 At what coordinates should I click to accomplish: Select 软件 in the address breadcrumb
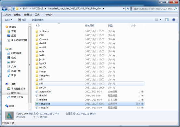tap(25, 8)
